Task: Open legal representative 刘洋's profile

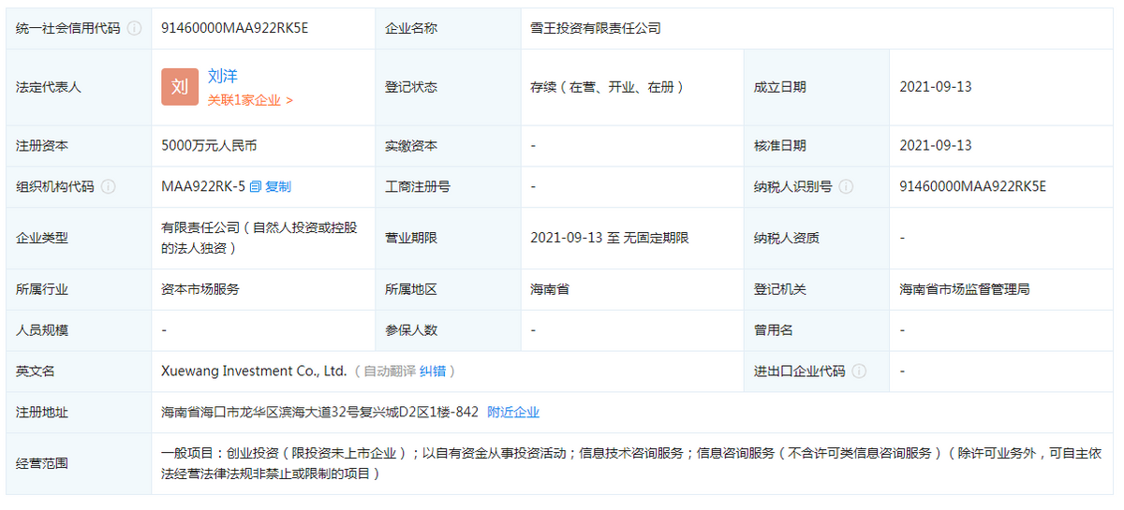Action: (223, 76)
